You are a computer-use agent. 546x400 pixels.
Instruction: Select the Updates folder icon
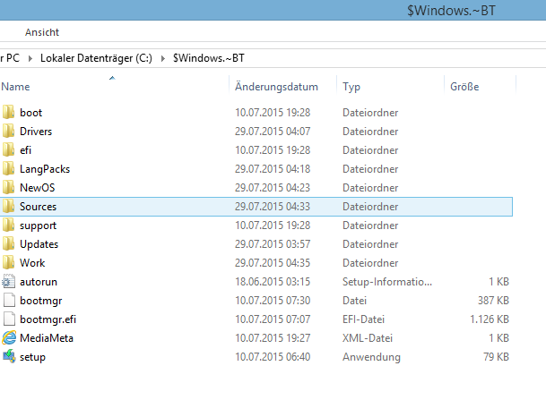(x=8, y=243)
